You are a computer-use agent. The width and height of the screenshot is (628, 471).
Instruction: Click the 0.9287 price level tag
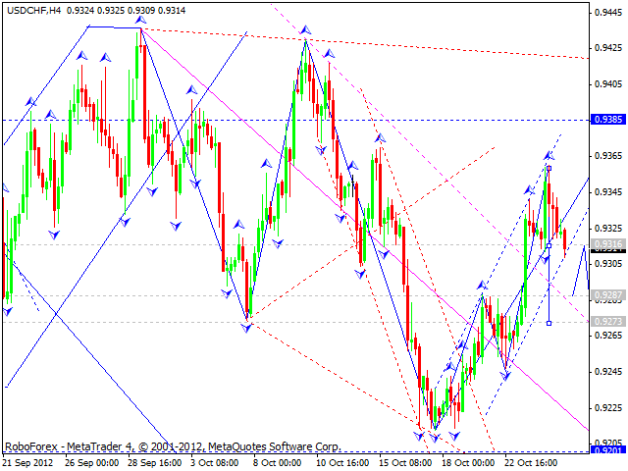click(608, 294)
